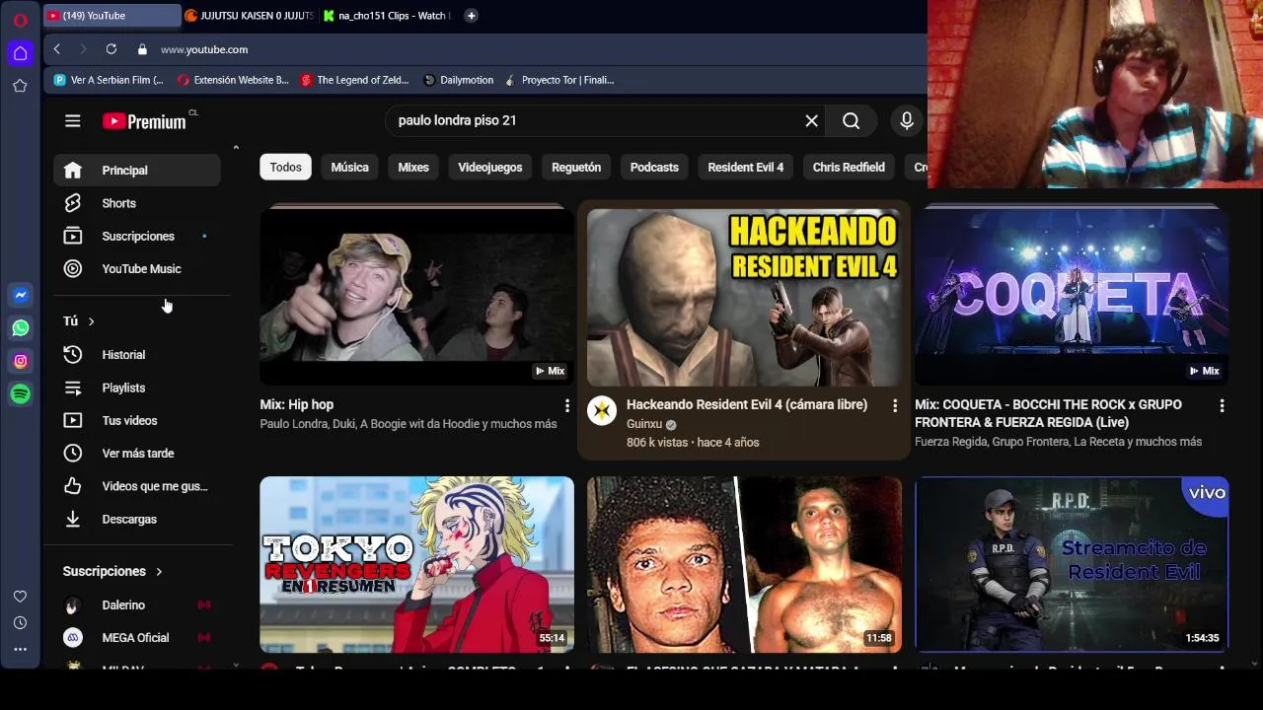The width and height of the screenshot is (1263, 710).
Task: Open the options menu for Mix: Hip hop
Action: tap(566, 405)
